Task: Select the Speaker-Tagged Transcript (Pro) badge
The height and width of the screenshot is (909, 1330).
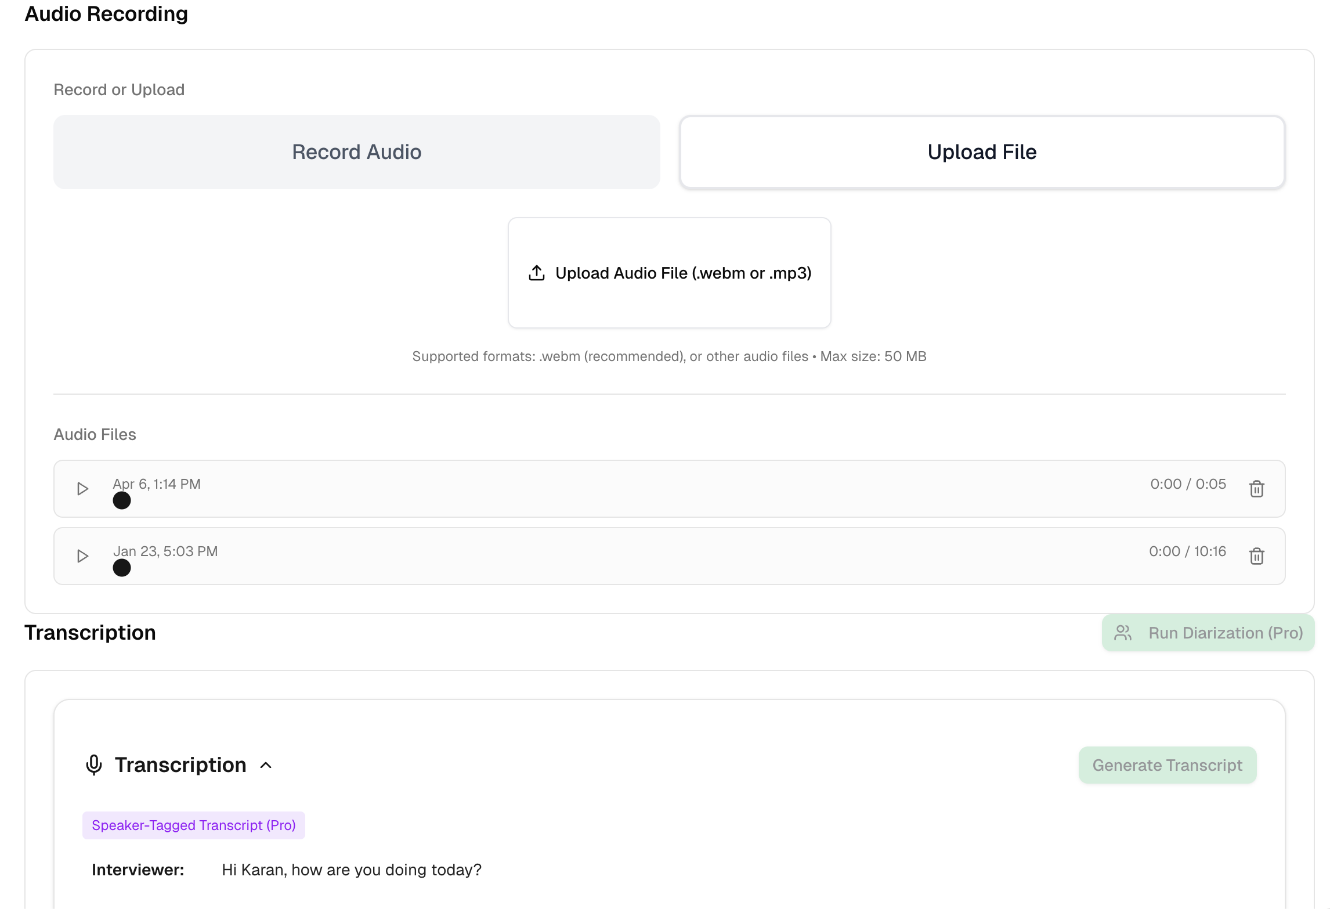Action: click(x=194, y=825)
